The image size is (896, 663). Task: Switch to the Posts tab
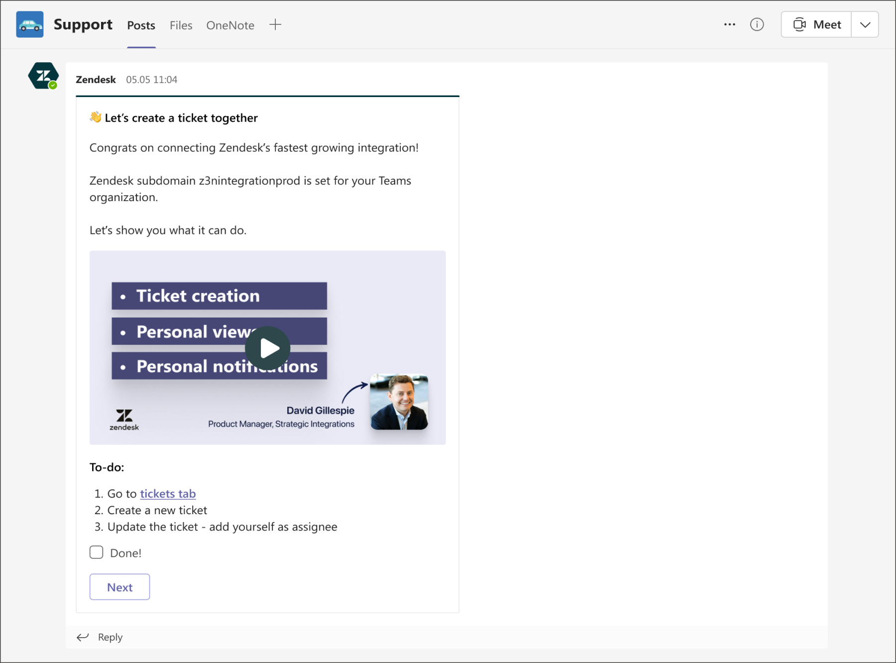point(141,25)
